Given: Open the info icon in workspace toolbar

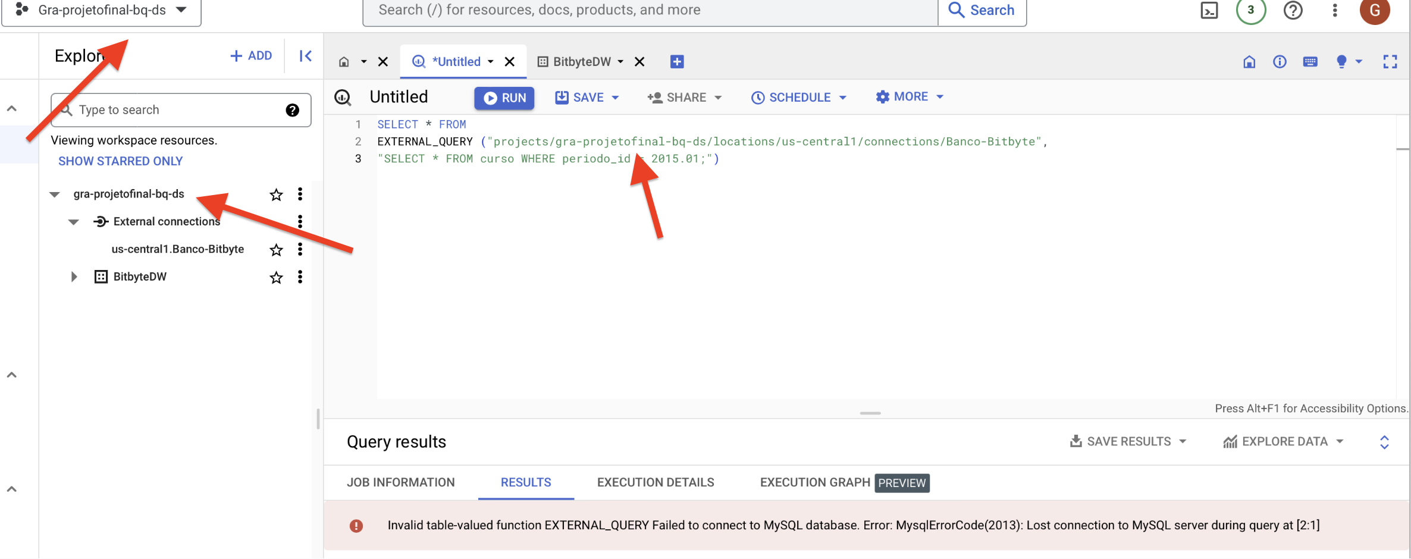Looking at the screenshot, I should [x=1280, y=62].
